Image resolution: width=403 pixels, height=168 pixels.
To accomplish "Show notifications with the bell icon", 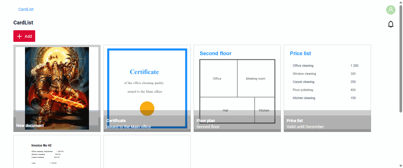I will (x=391, y=24).
